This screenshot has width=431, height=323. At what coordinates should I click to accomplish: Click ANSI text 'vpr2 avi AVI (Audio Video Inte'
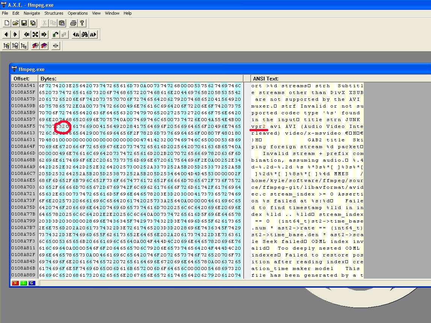point(307,127)
